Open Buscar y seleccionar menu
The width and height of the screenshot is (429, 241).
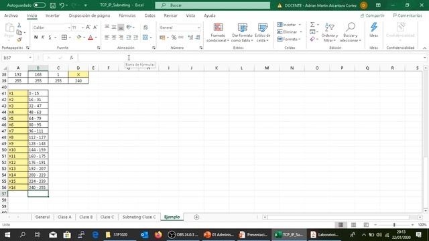(x=350, y=33)
